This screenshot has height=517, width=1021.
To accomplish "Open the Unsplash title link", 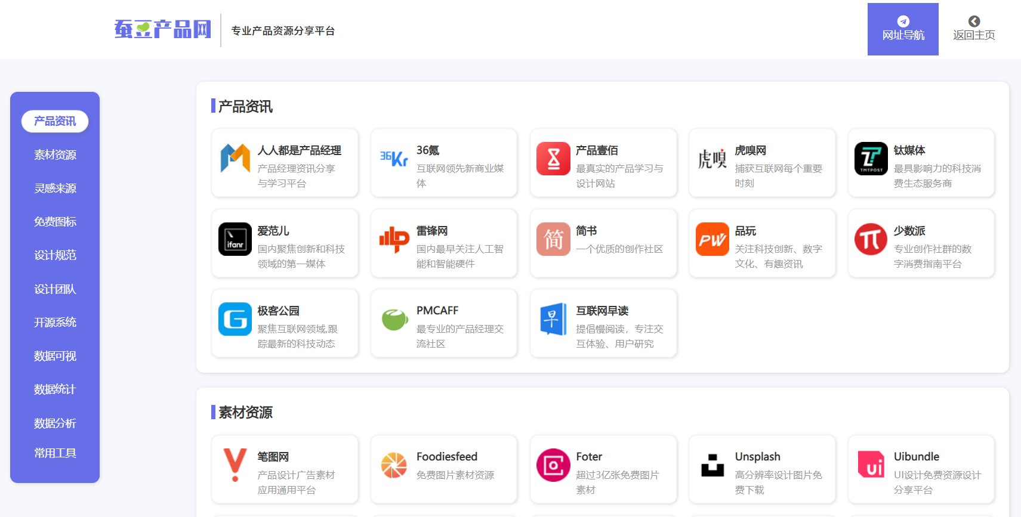I will click(x=758, y=457).
